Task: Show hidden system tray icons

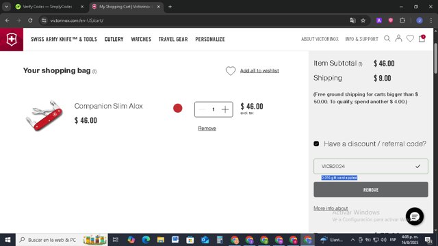Action: point(352,240)
